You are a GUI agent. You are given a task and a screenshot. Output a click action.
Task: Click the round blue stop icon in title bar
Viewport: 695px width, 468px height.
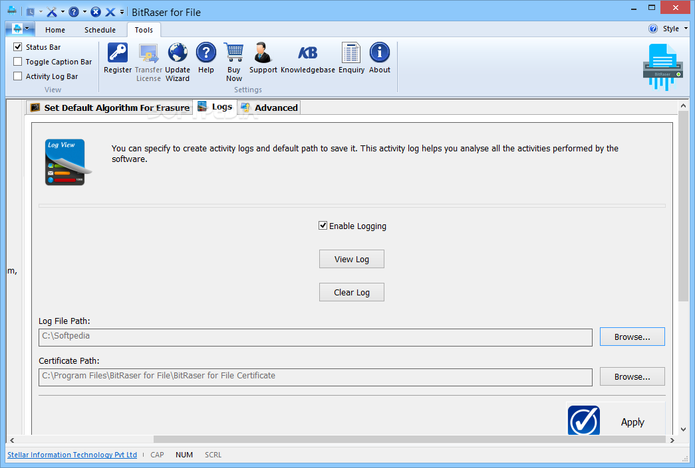(96, 12)
